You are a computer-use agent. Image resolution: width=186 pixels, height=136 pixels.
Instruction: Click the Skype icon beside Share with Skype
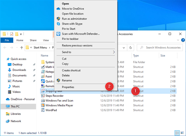58,24
